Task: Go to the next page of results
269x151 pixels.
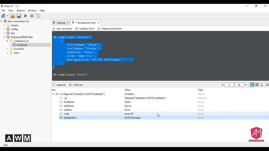Action: coord(246,85)
